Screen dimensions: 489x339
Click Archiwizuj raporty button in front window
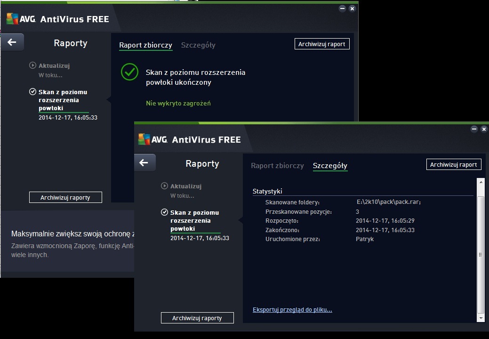coord(197,318)
